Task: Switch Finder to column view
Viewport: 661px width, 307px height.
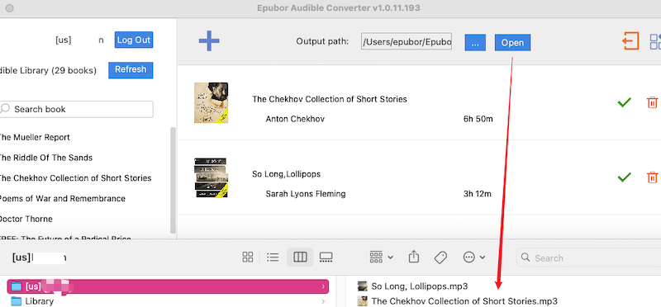Action: [x=300, y=257]
